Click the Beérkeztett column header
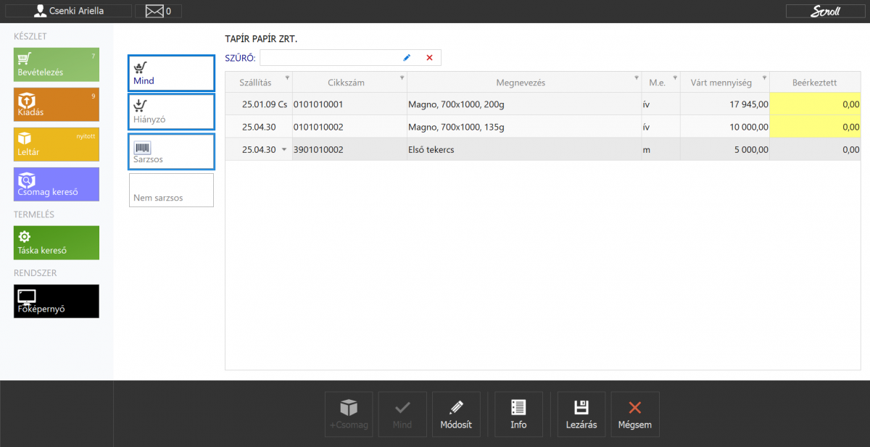 coord(815,83)
